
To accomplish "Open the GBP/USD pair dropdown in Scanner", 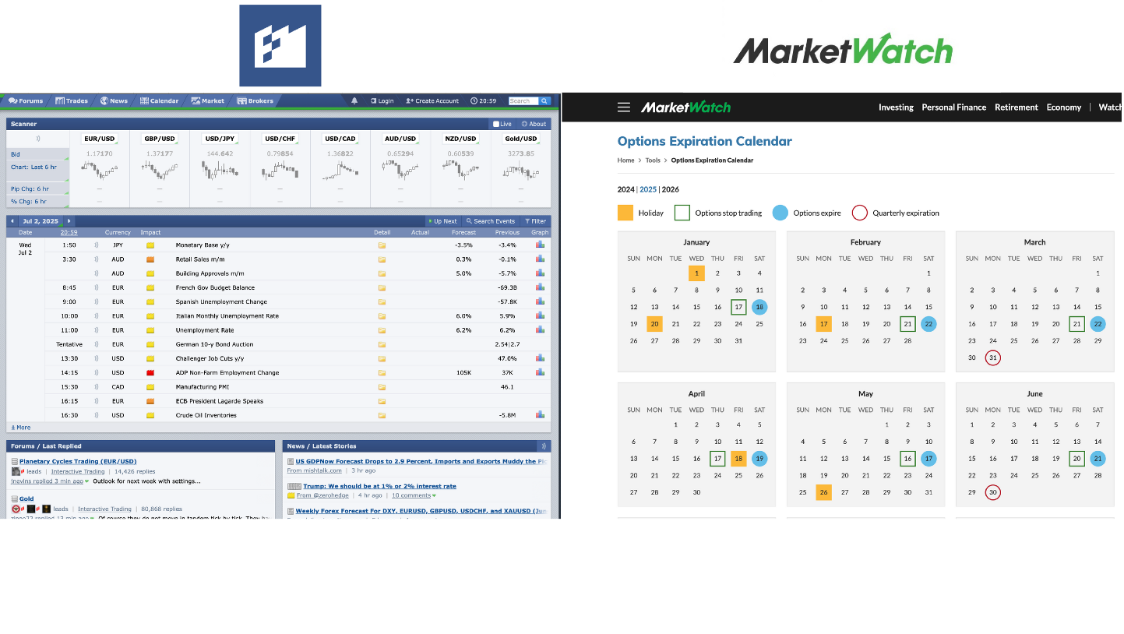I will [160, 139].
